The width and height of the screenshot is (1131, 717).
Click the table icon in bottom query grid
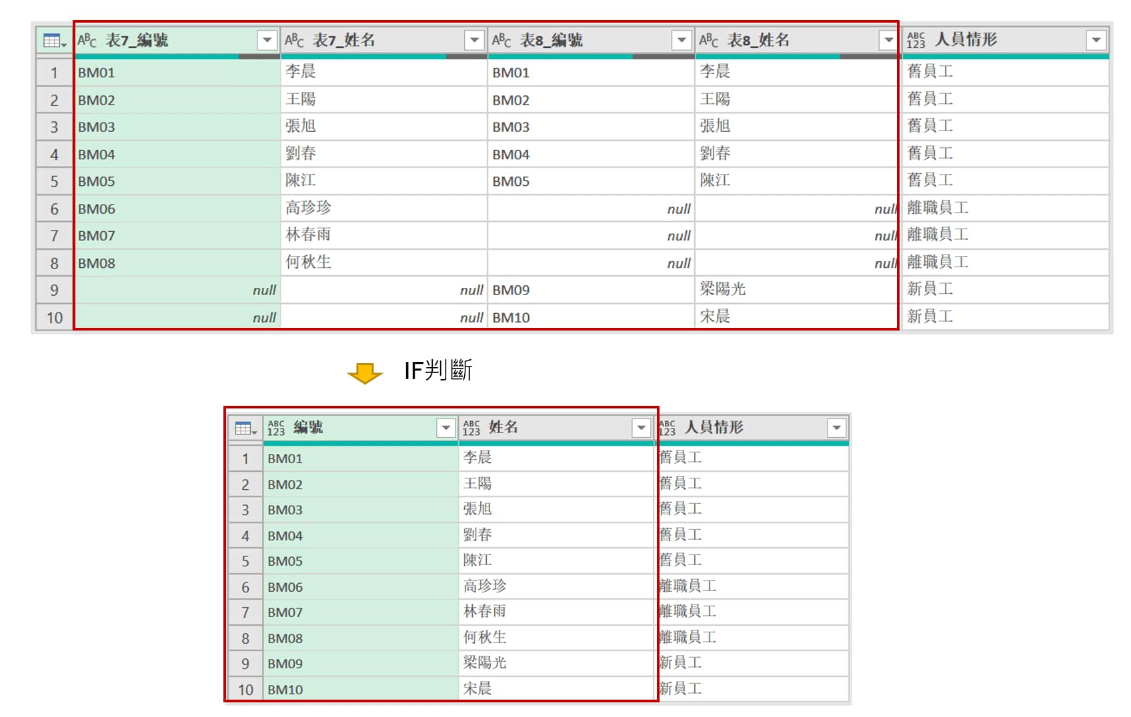pyautogui.click(x=245, y=428)
